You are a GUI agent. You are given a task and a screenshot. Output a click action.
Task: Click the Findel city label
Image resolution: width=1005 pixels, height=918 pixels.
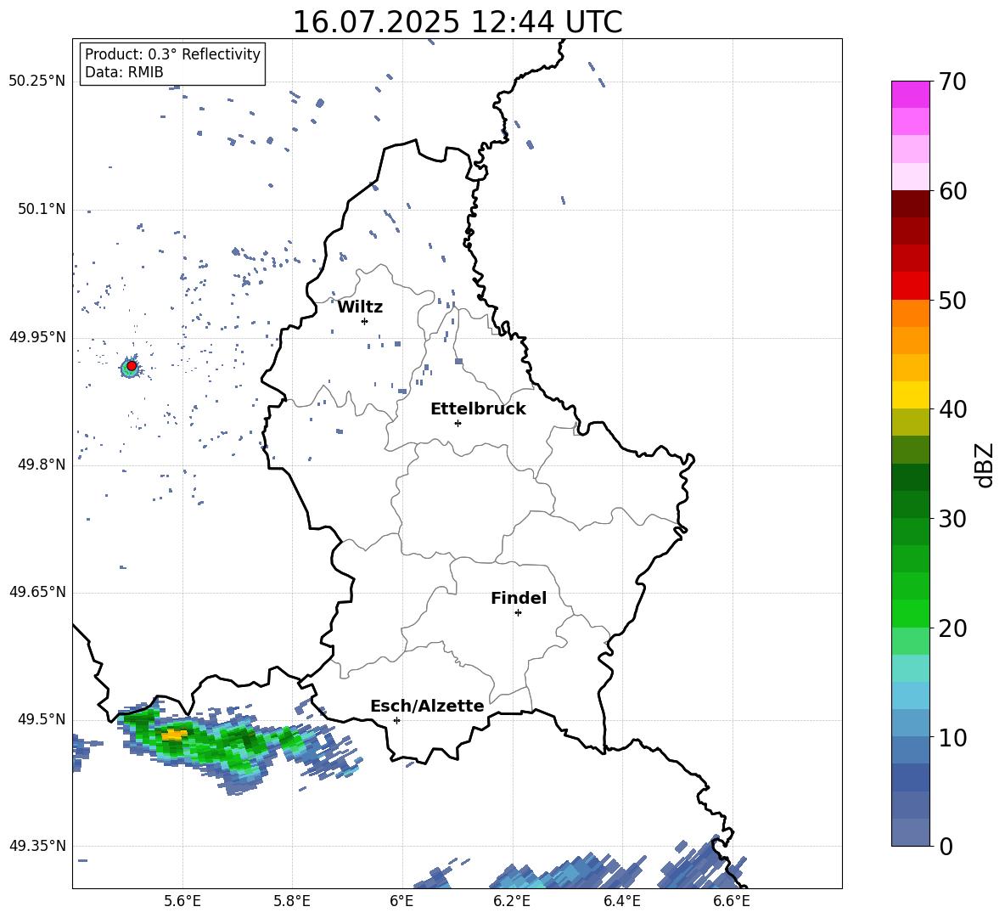click(x=519, y=598)
